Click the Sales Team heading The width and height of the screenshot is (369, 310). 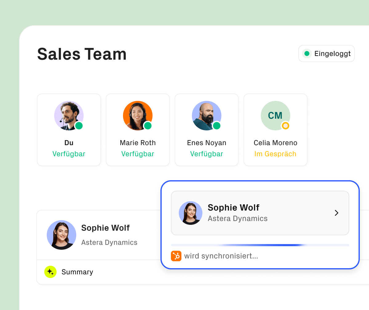[x=82, y=54]
